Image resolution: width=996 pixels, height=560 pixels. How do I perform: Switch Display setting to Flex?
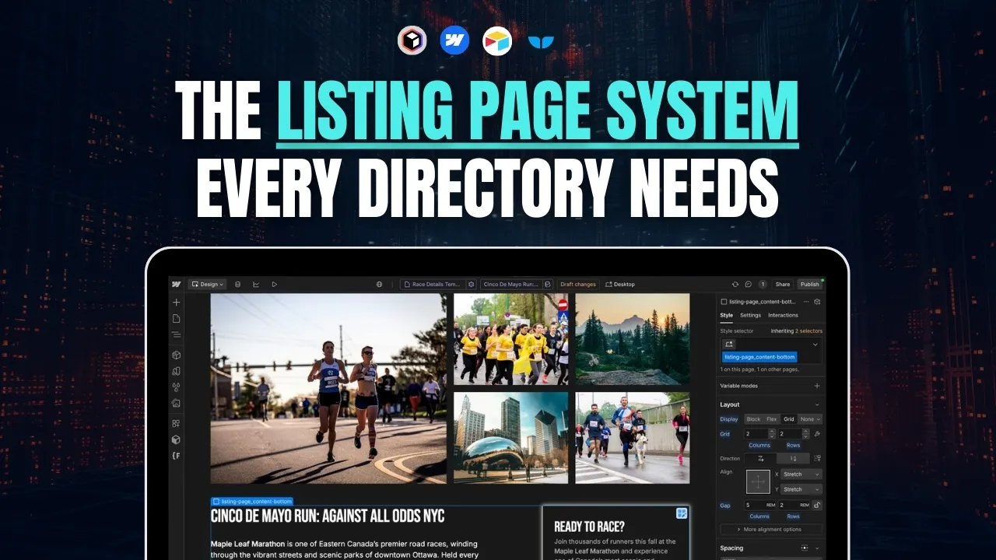(x=771, y=419)
